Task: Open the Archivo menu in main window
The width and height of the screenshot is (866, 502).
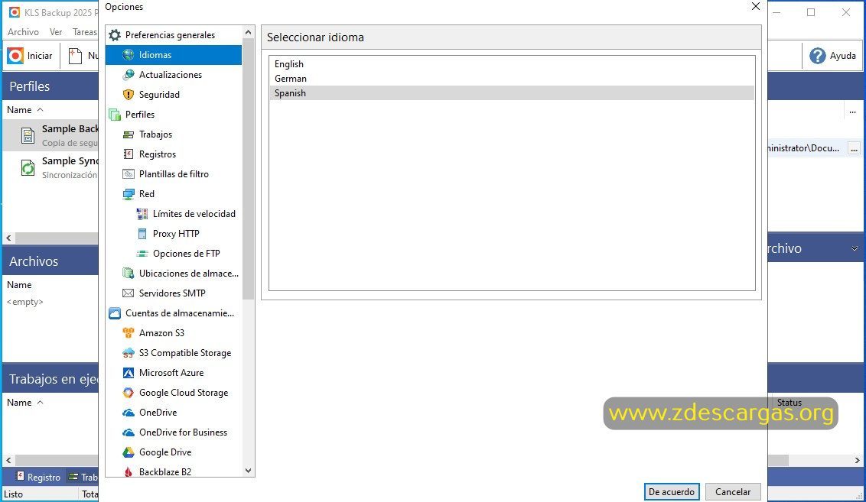Action: (23, 32)
